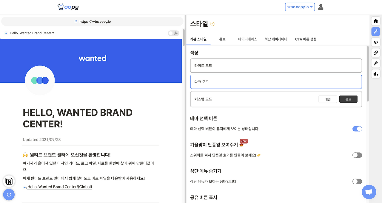Enable the 가을맞이 단풍잎 보여주기 switch
This screenshot has height=203, width=382.
pos(357,155)
